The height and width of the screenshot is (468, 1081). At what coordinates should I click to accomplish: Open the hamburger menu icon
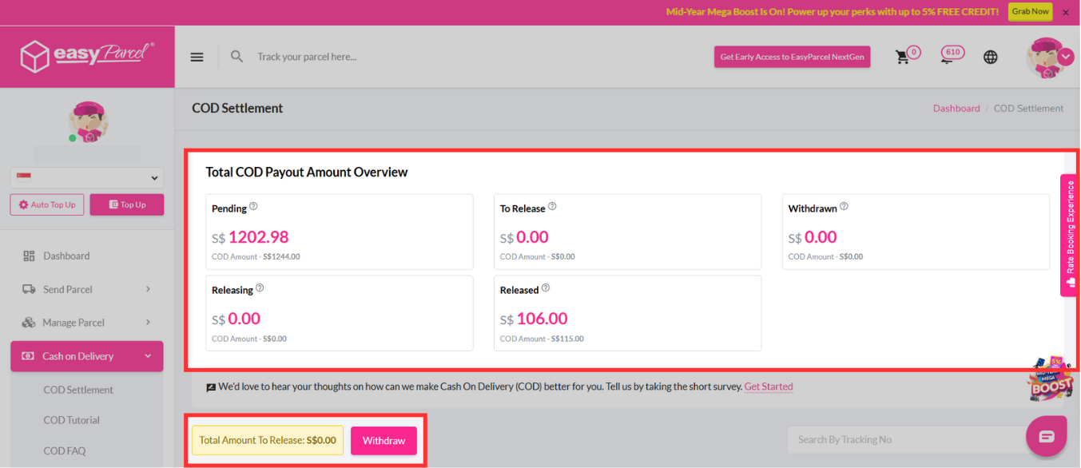pyautogui.click(x=197, y=57)
